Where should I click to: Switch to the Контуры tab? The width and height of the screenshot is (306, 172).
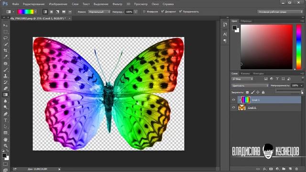click(x=259, y=74)
